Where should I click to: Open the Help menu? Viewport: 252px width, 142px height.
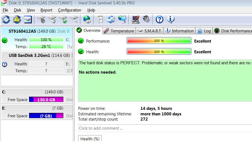tap(91, 10)
